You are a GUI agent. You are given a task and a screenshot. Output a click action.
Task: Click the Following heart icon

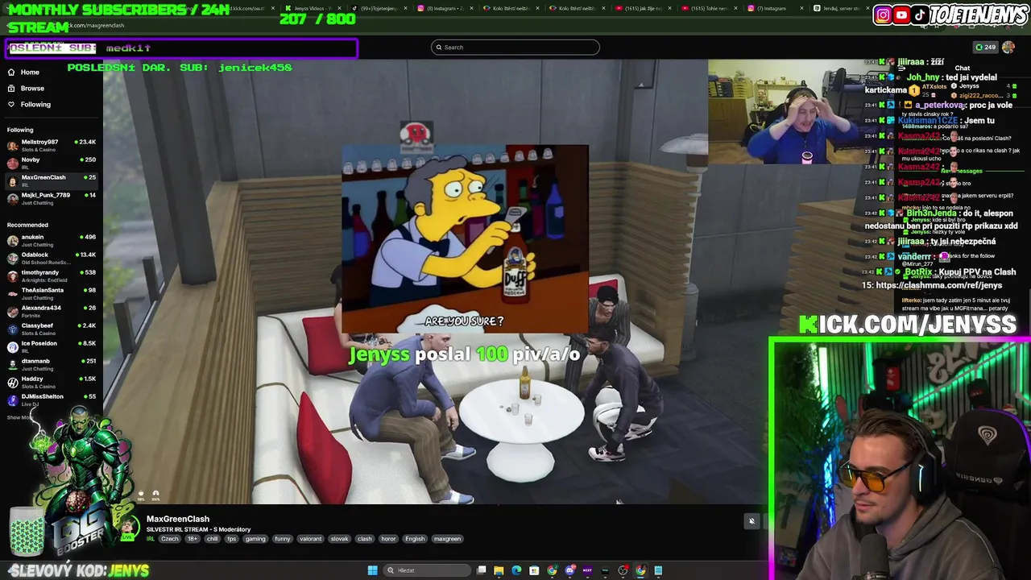(11, 105)
